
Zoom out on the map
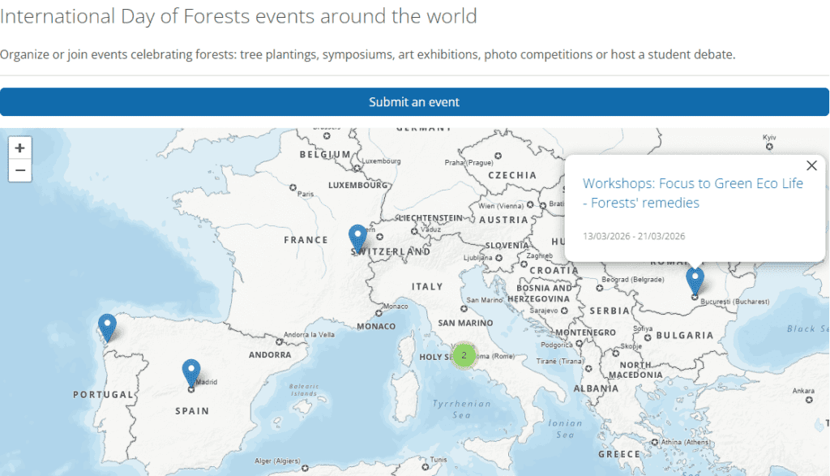tap(20, 170)
